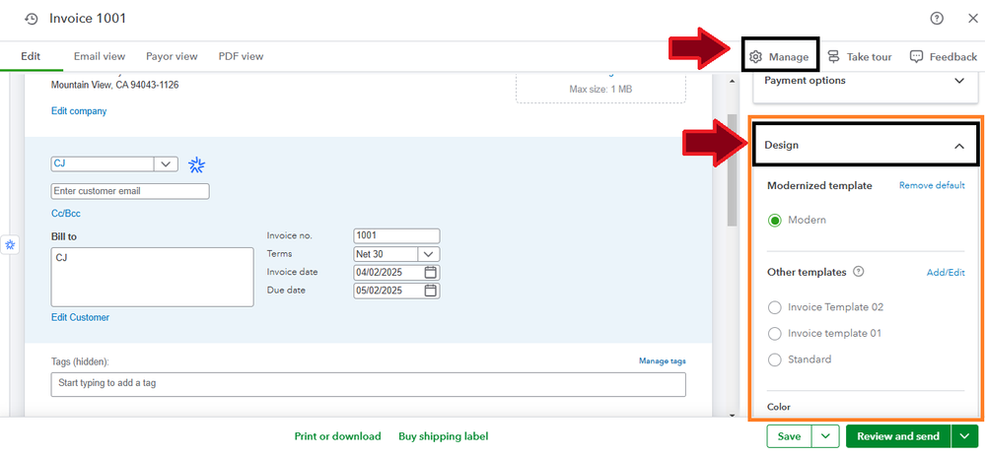
Task: Click the Feedback speech bubble icon
Action: [917, 56]
